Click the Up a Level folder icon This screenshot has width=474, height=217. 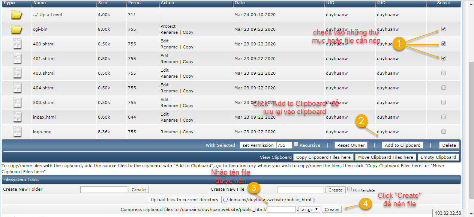pos(16,15)
